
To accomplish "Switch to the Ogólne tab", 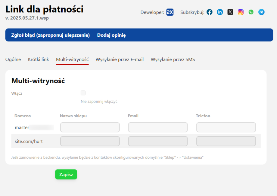I will click(x=13, y=60).
